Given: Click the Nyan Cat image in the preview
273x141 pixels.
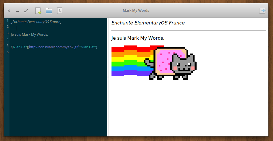Looking at the screenshot, I should click(154, 62).
